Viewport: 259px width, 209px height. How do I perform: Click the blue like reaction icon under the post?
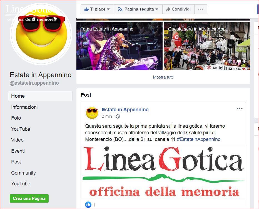(x=88, y=205)
